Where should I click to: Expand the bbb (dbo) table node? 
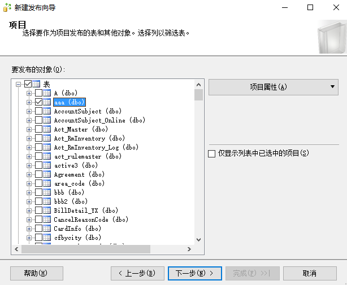pos(29,192)
